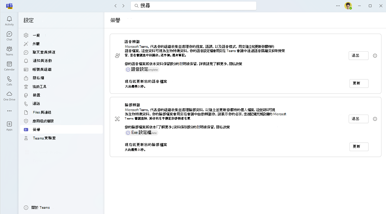Open Files 與連結 settings

tap(61, 112)
